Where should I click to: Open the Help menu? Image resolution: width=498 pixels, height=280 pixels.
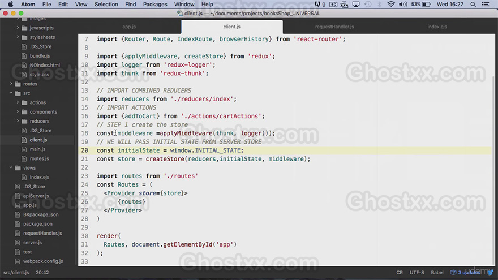tap(207, 4)
